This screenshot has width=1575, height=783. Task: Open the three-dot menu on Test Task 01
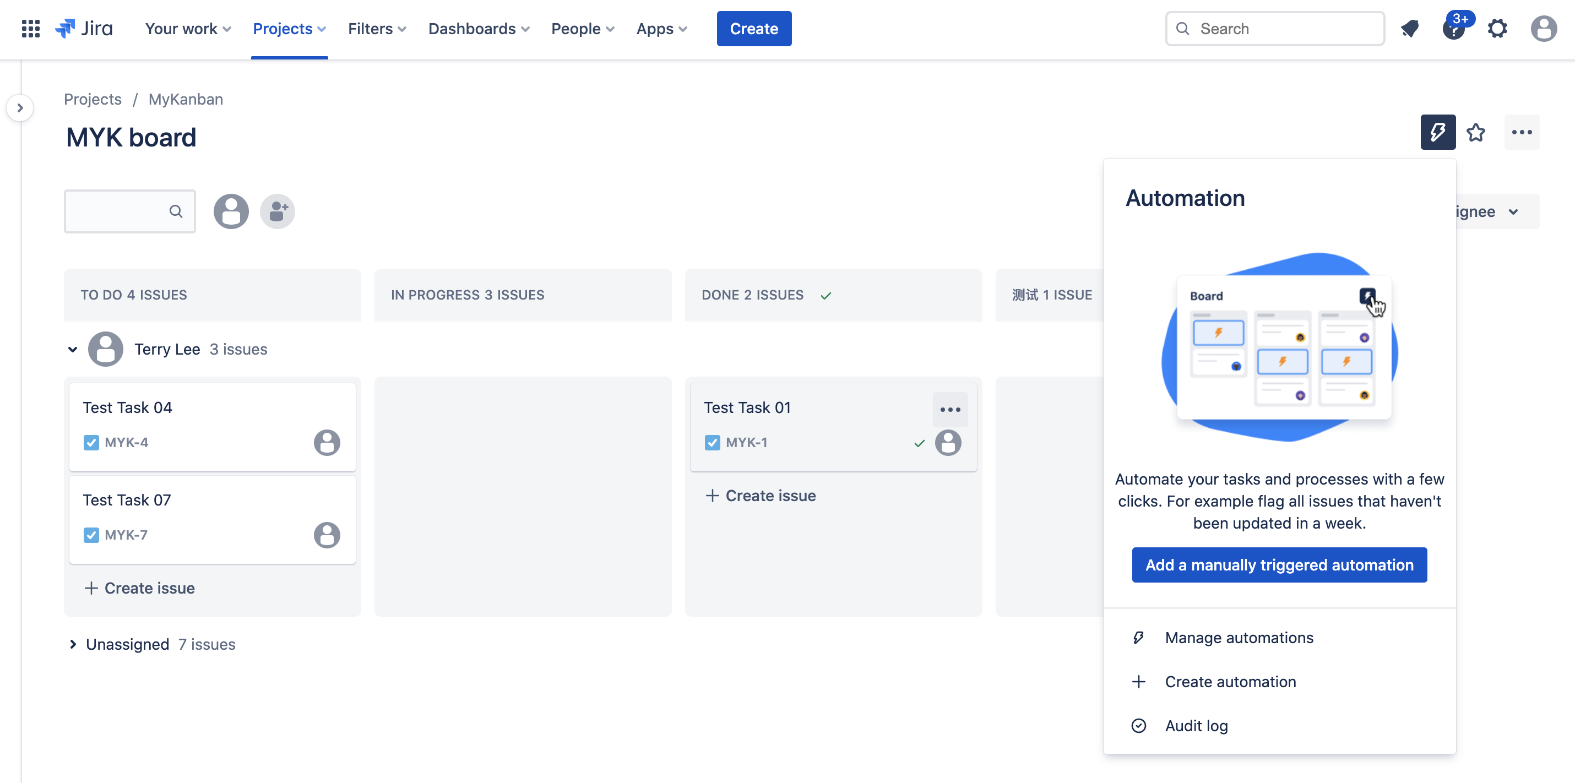[x=949, y=410]
